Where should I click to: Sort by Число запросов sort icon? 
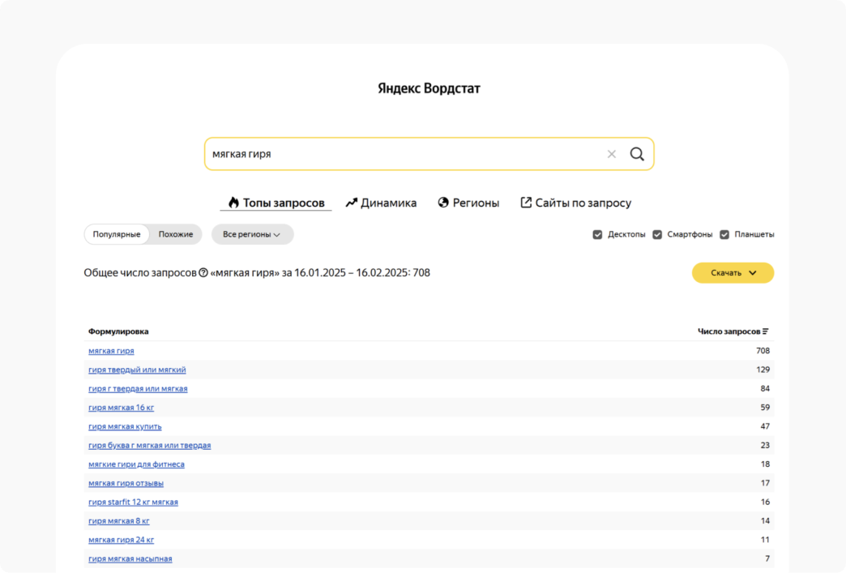point(766,331)
